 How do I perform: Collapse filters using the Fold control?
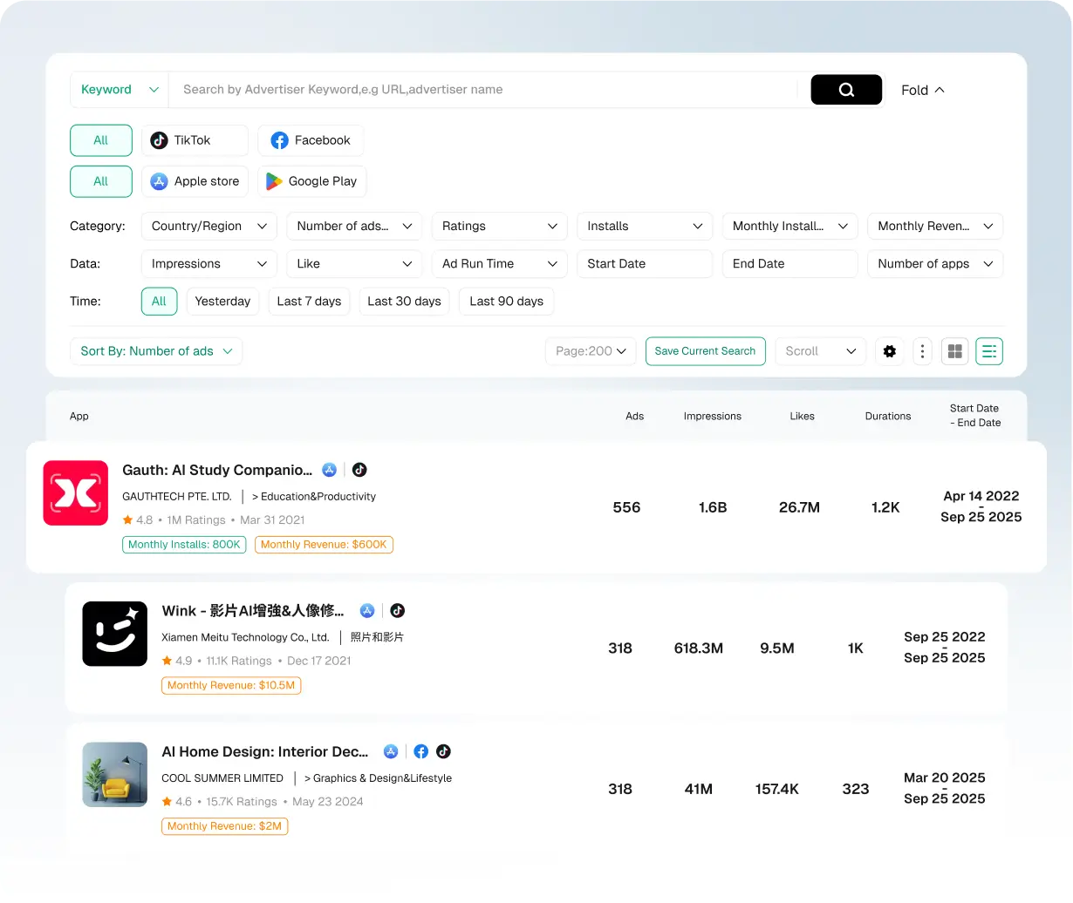(x=921, y=89)
